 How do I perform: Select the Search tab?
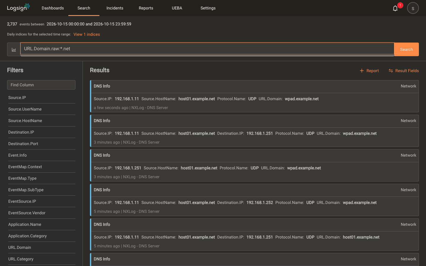(84, 8)
